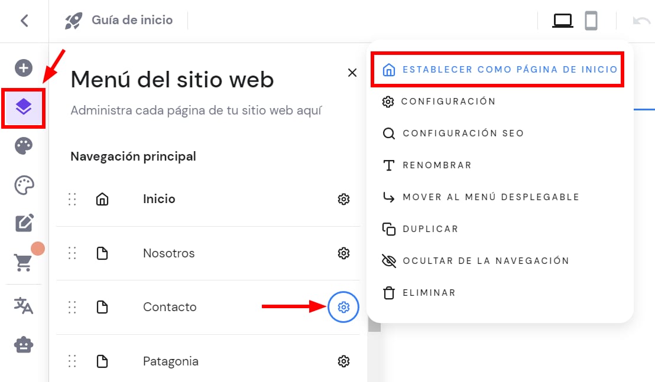The width and height of the screenshot is (655, 382).
Task: Open settings gear for Patagonia page
Action: click(343, 361)
